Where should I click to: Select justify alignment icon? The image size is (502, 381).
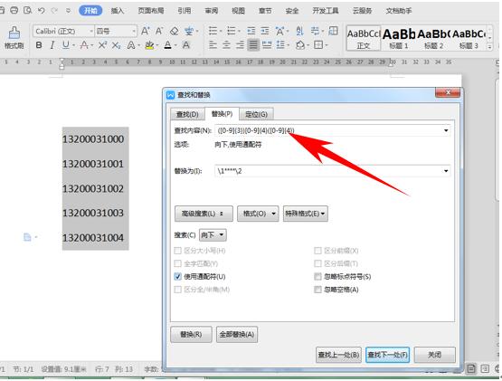[253, 45]
